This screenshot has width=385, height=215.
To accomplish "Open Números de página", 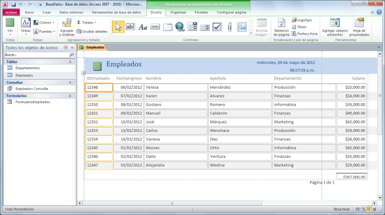I will 281,28.
